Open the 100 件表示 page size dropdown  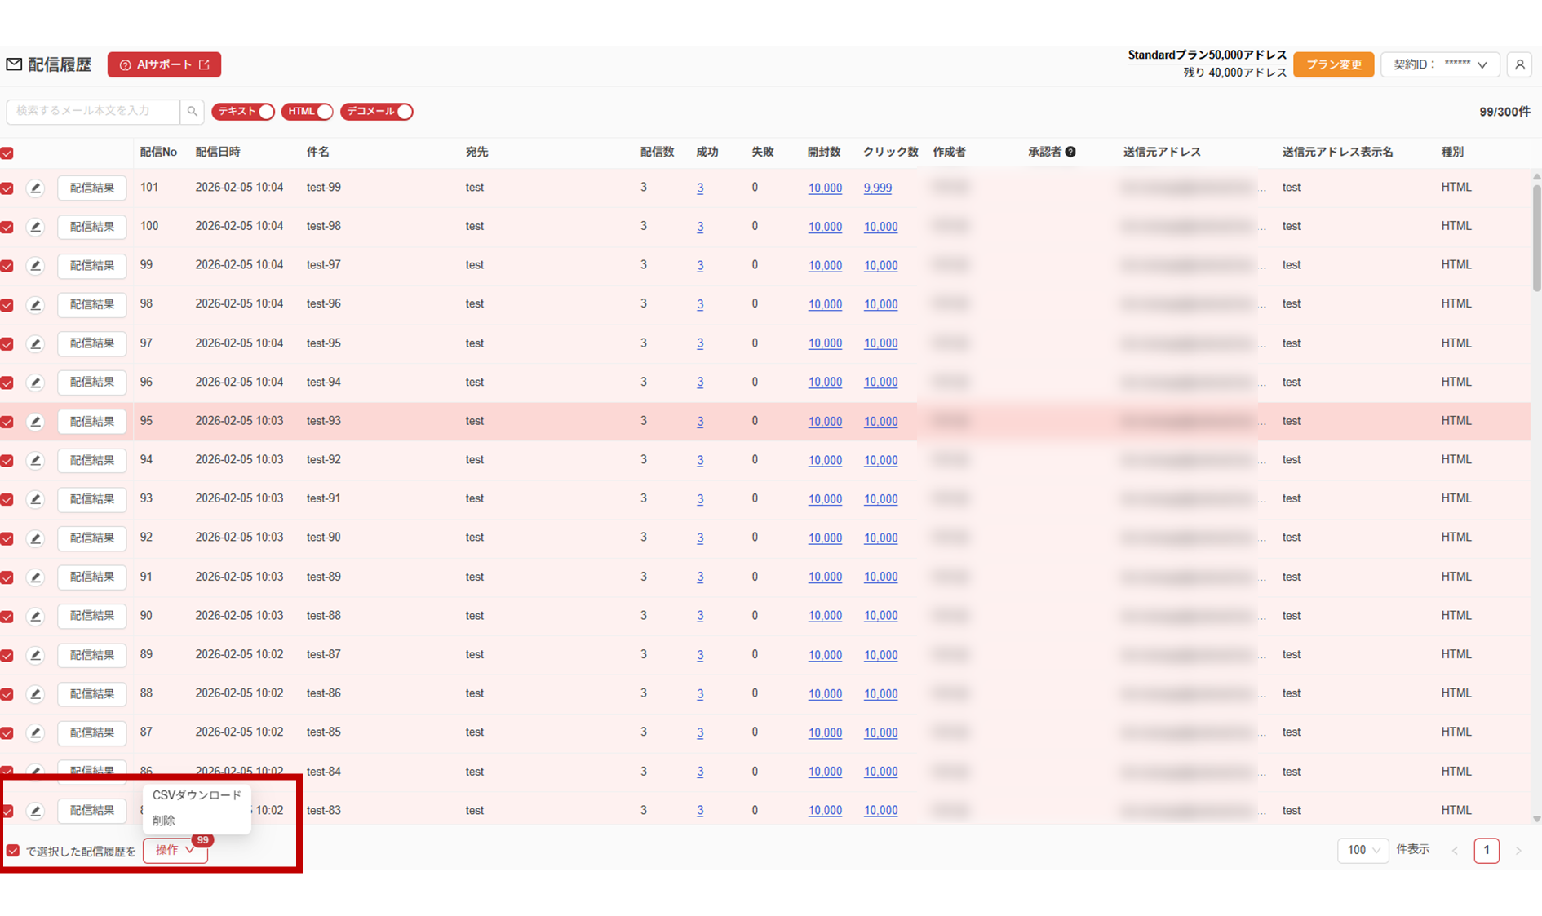(x=1363, y=850)
